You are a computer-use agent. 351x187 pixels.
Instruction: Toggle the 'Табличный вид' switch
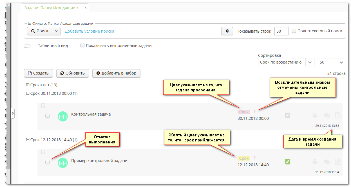28,46
